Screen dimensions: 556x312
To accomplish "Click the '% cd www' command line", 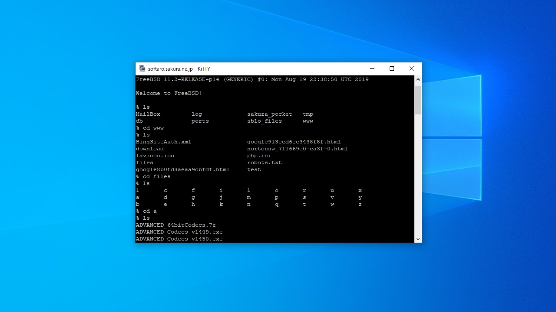I will point(150,128).
